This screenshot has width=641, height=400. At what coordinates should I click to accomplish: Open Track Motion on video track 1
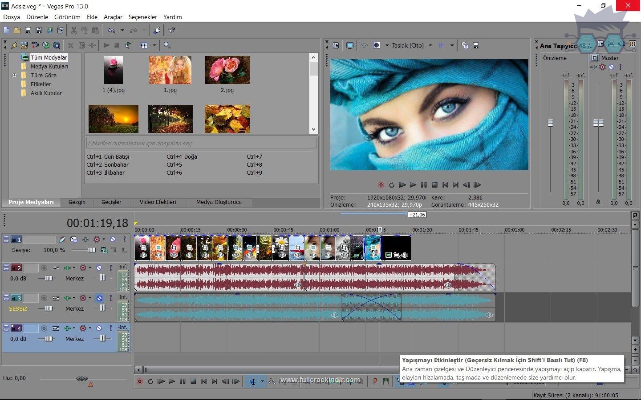pos(73,239)
